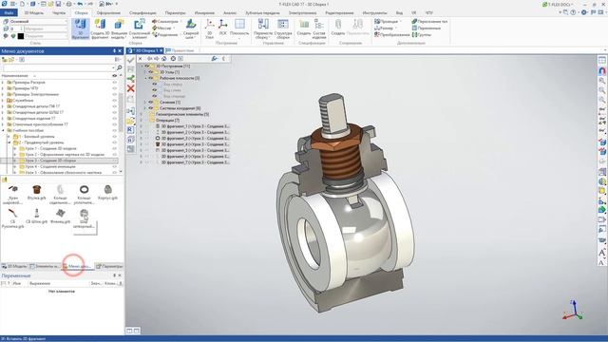Open the Внешняя модель tool
Image resolution: width=608 pixels, height=342 pixels.
click(119, 29)
